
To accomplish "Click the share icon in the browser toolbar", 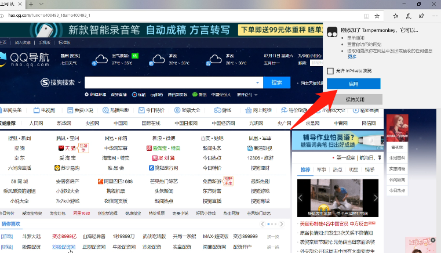I will tap(421, 16).
